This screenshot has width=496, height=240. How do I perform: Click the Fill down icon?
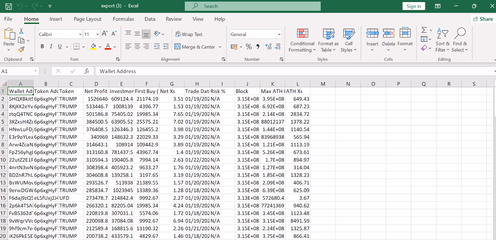pyautogui.click(x=424, y=39)
